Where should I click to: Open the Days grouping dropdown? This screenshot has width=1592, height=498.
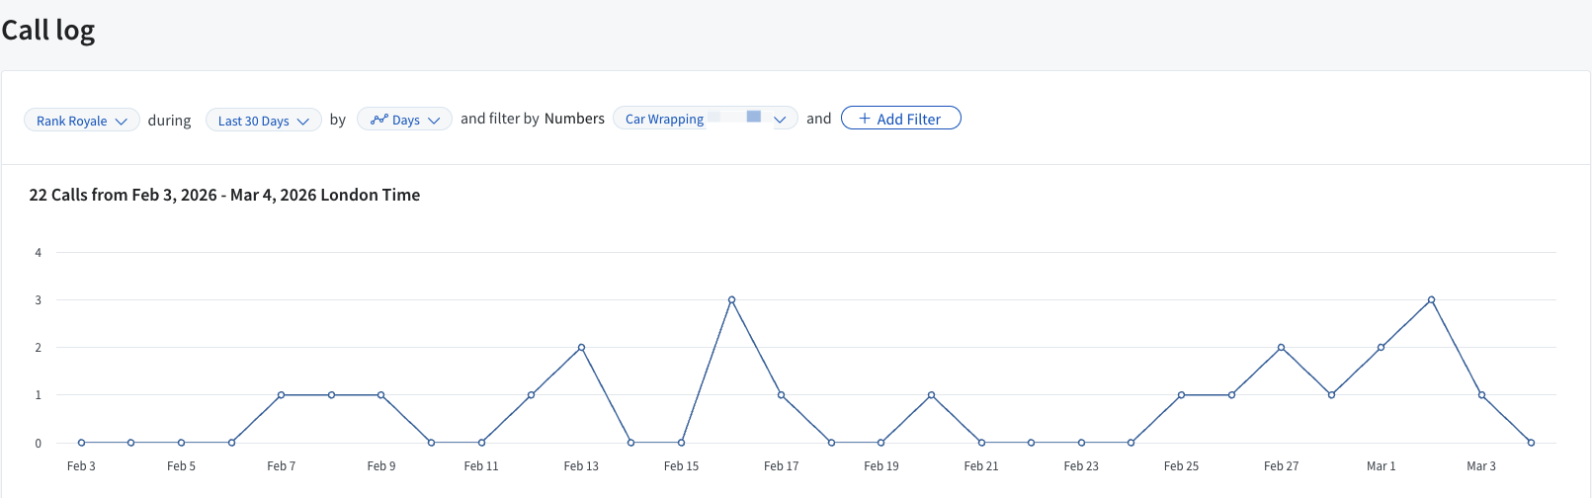click(x=405, y=120)
